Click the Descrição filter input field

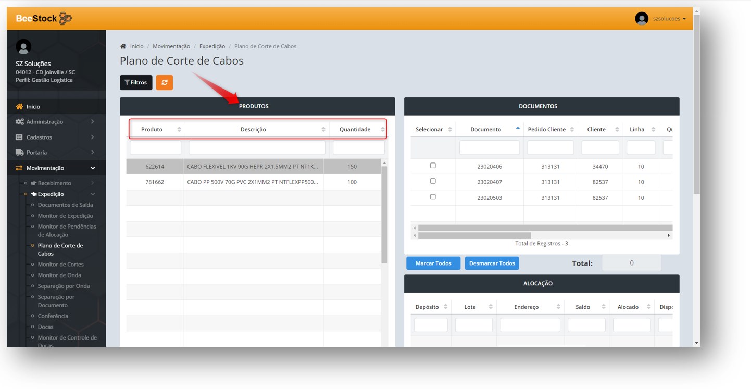(x=257, y=147)
